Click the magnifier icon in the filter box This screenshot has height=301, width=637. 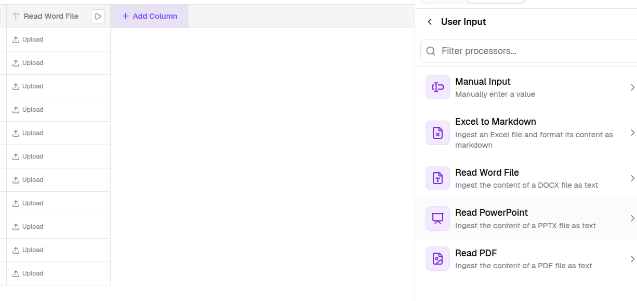[431, 51]
